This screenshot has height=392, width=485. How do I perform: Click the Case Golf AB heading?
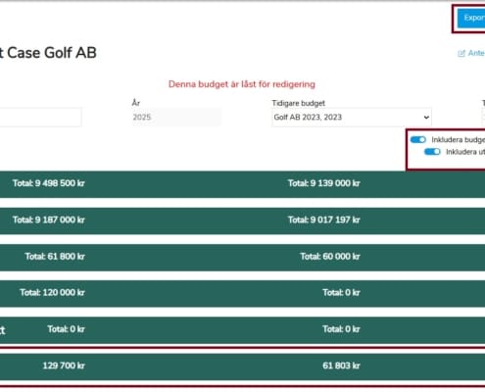(48, 53)
